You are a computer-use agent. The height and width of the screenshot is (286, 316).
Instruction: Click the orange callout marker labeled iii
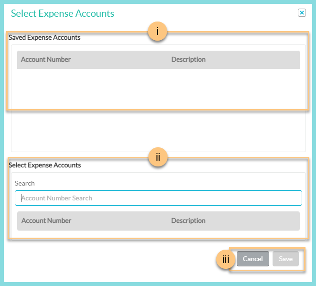pyautogui.click(x=226, y=259)
